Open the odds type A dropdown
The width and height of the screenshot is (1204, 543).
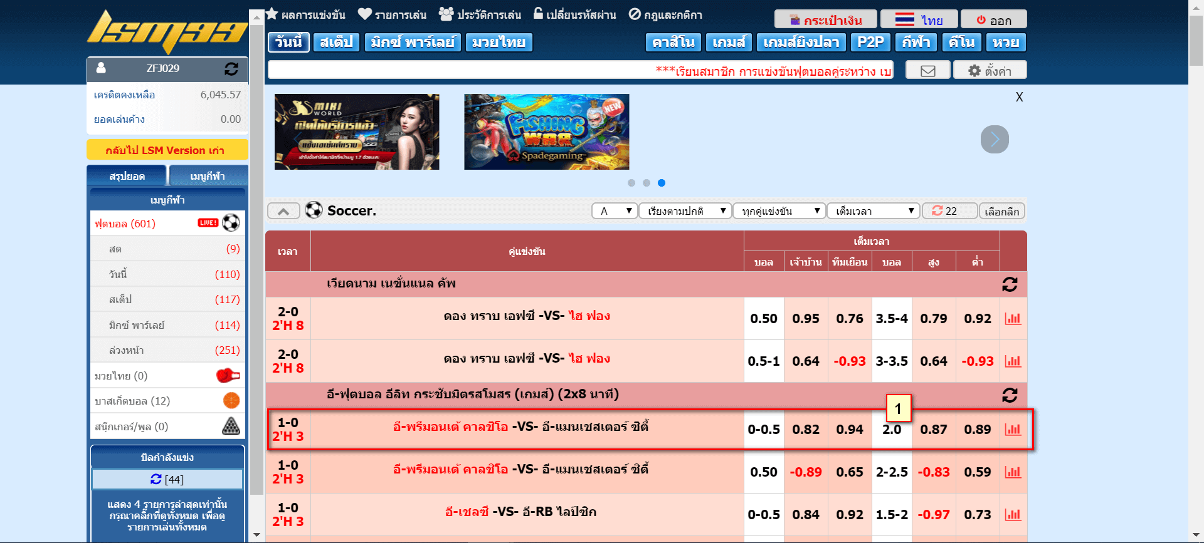pyautogui.click(x=615, y=211)
